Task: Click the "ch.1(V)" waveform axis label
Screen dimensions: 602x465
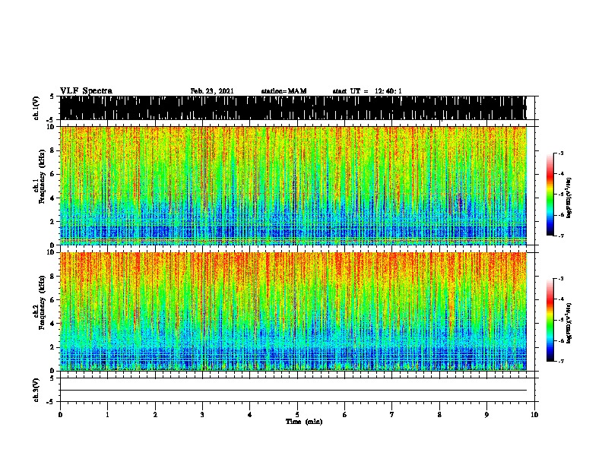Action: pos(36,108)
